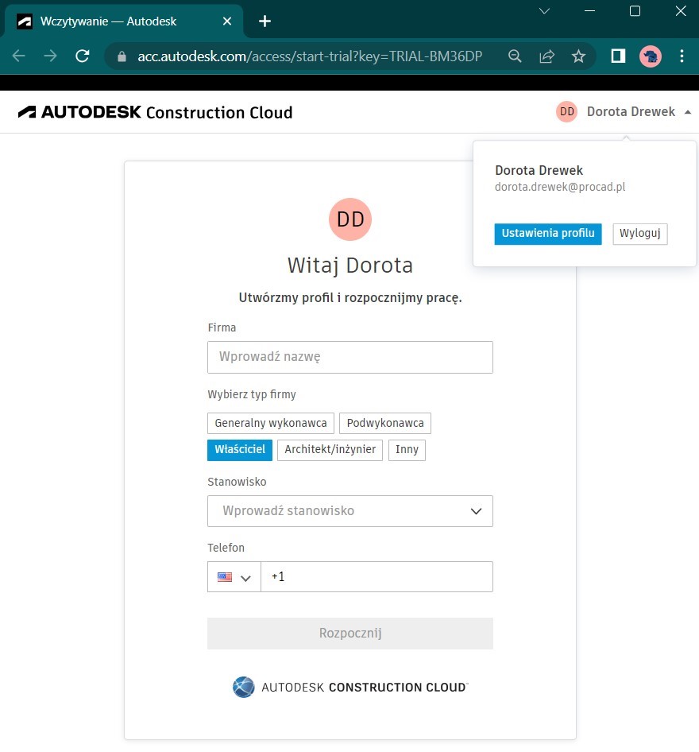Choose Architekt/inżynier company type

pyautogui.click(x=330, y=450)
